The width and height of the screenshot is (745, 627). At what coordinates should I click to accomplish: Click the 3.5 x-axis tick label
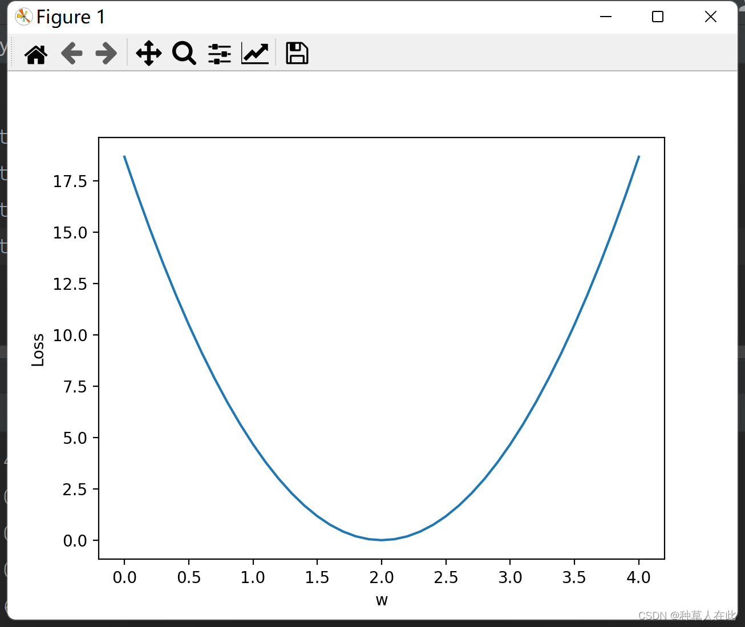point(574,577)
